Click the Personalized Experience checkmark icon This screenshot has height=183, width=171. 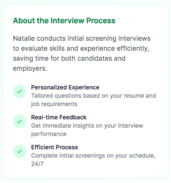tap(20, 91)
